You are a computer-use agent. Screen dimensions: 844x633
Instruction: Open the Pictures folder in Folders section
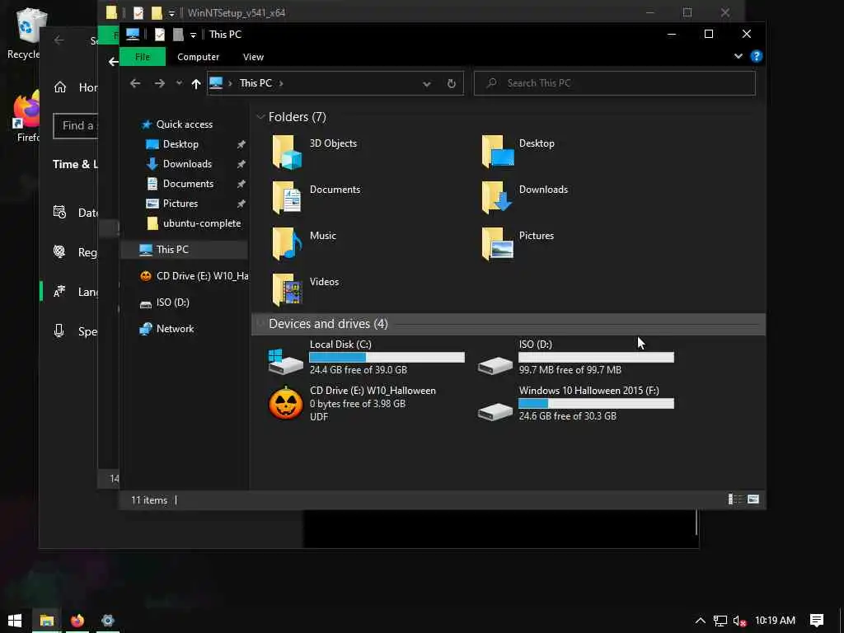[x=497, y=244]
